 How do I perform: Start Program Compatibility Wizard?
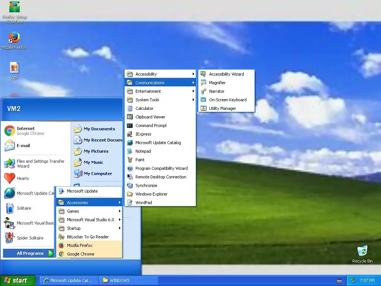tap(160, 168)
